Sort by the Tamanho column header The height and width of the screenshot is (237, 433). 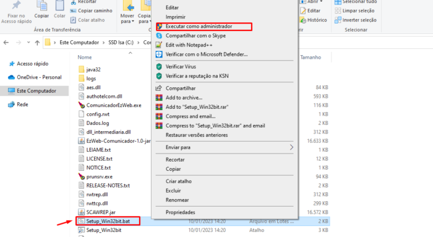(311, 57)
